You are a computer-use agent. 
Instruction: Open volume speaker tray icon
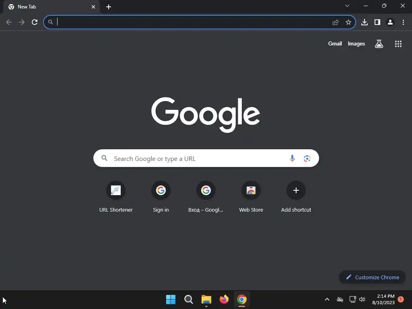[x=362, y=299]
